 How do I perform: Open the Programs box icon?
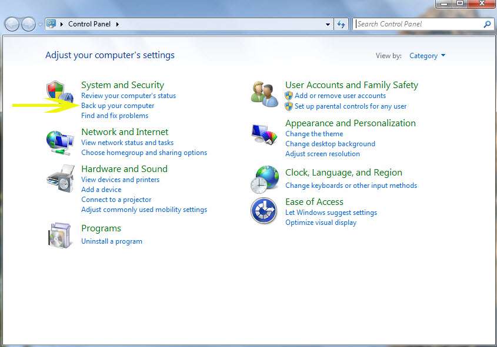point(61,235)
